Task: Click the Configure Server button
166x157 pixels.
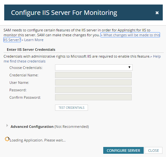Action: 123,151
